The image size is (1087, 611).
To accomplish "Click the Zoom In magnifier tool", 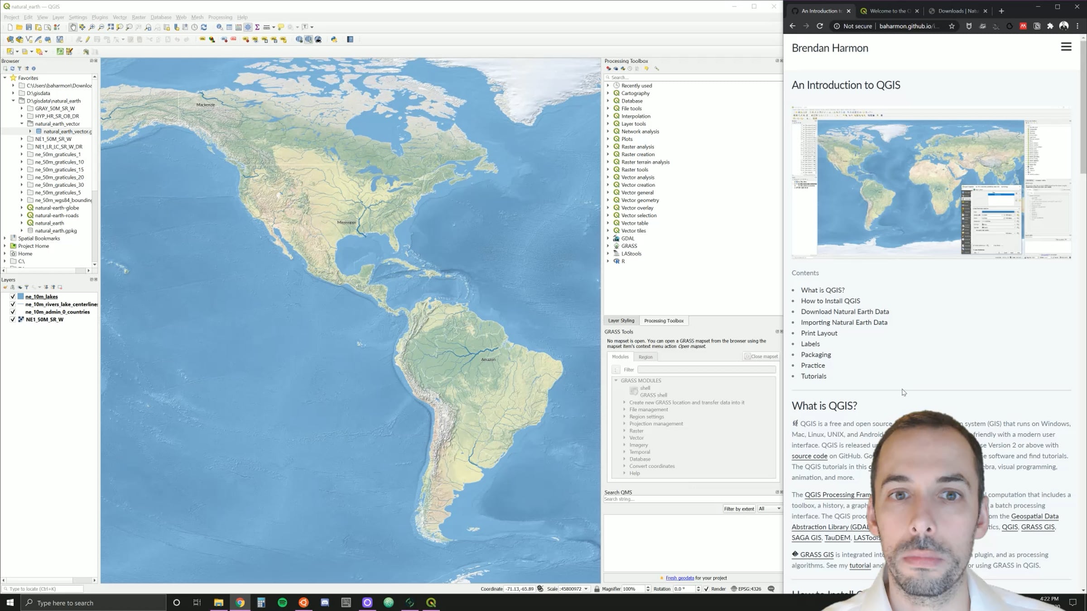I will [x=92, y=27].
